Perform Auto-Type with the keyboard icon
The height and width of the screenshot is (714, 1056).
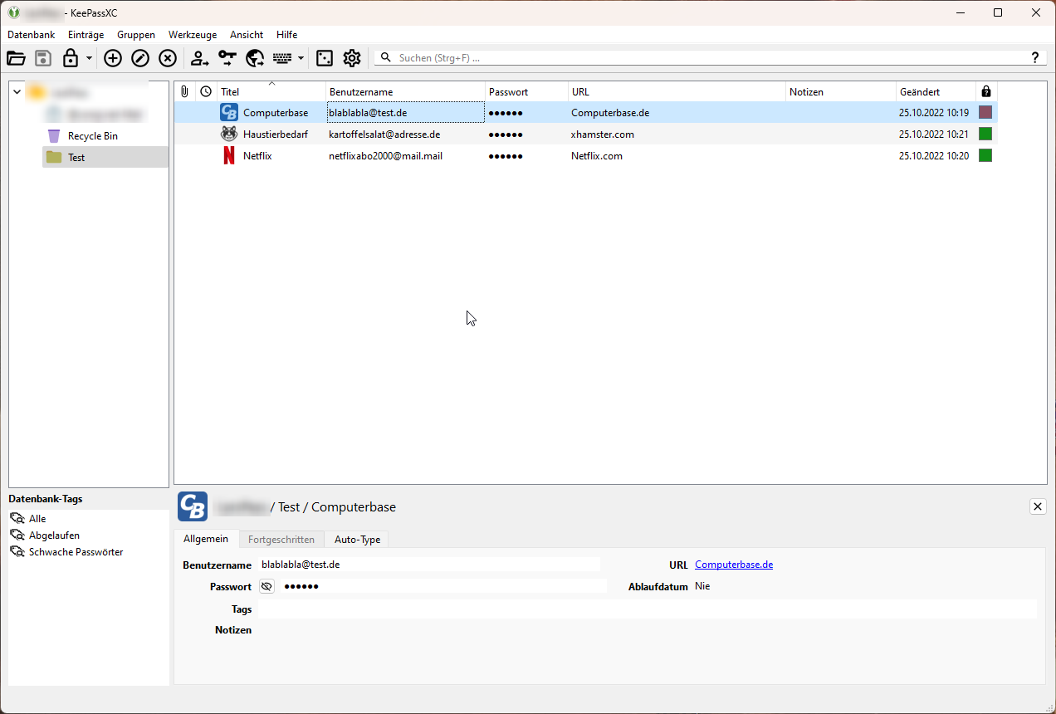282,58
